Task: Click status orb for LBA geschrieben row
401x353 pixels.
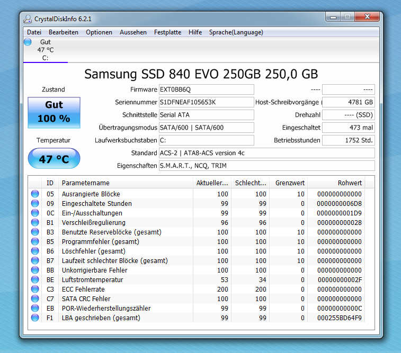Action: point(35,318)
